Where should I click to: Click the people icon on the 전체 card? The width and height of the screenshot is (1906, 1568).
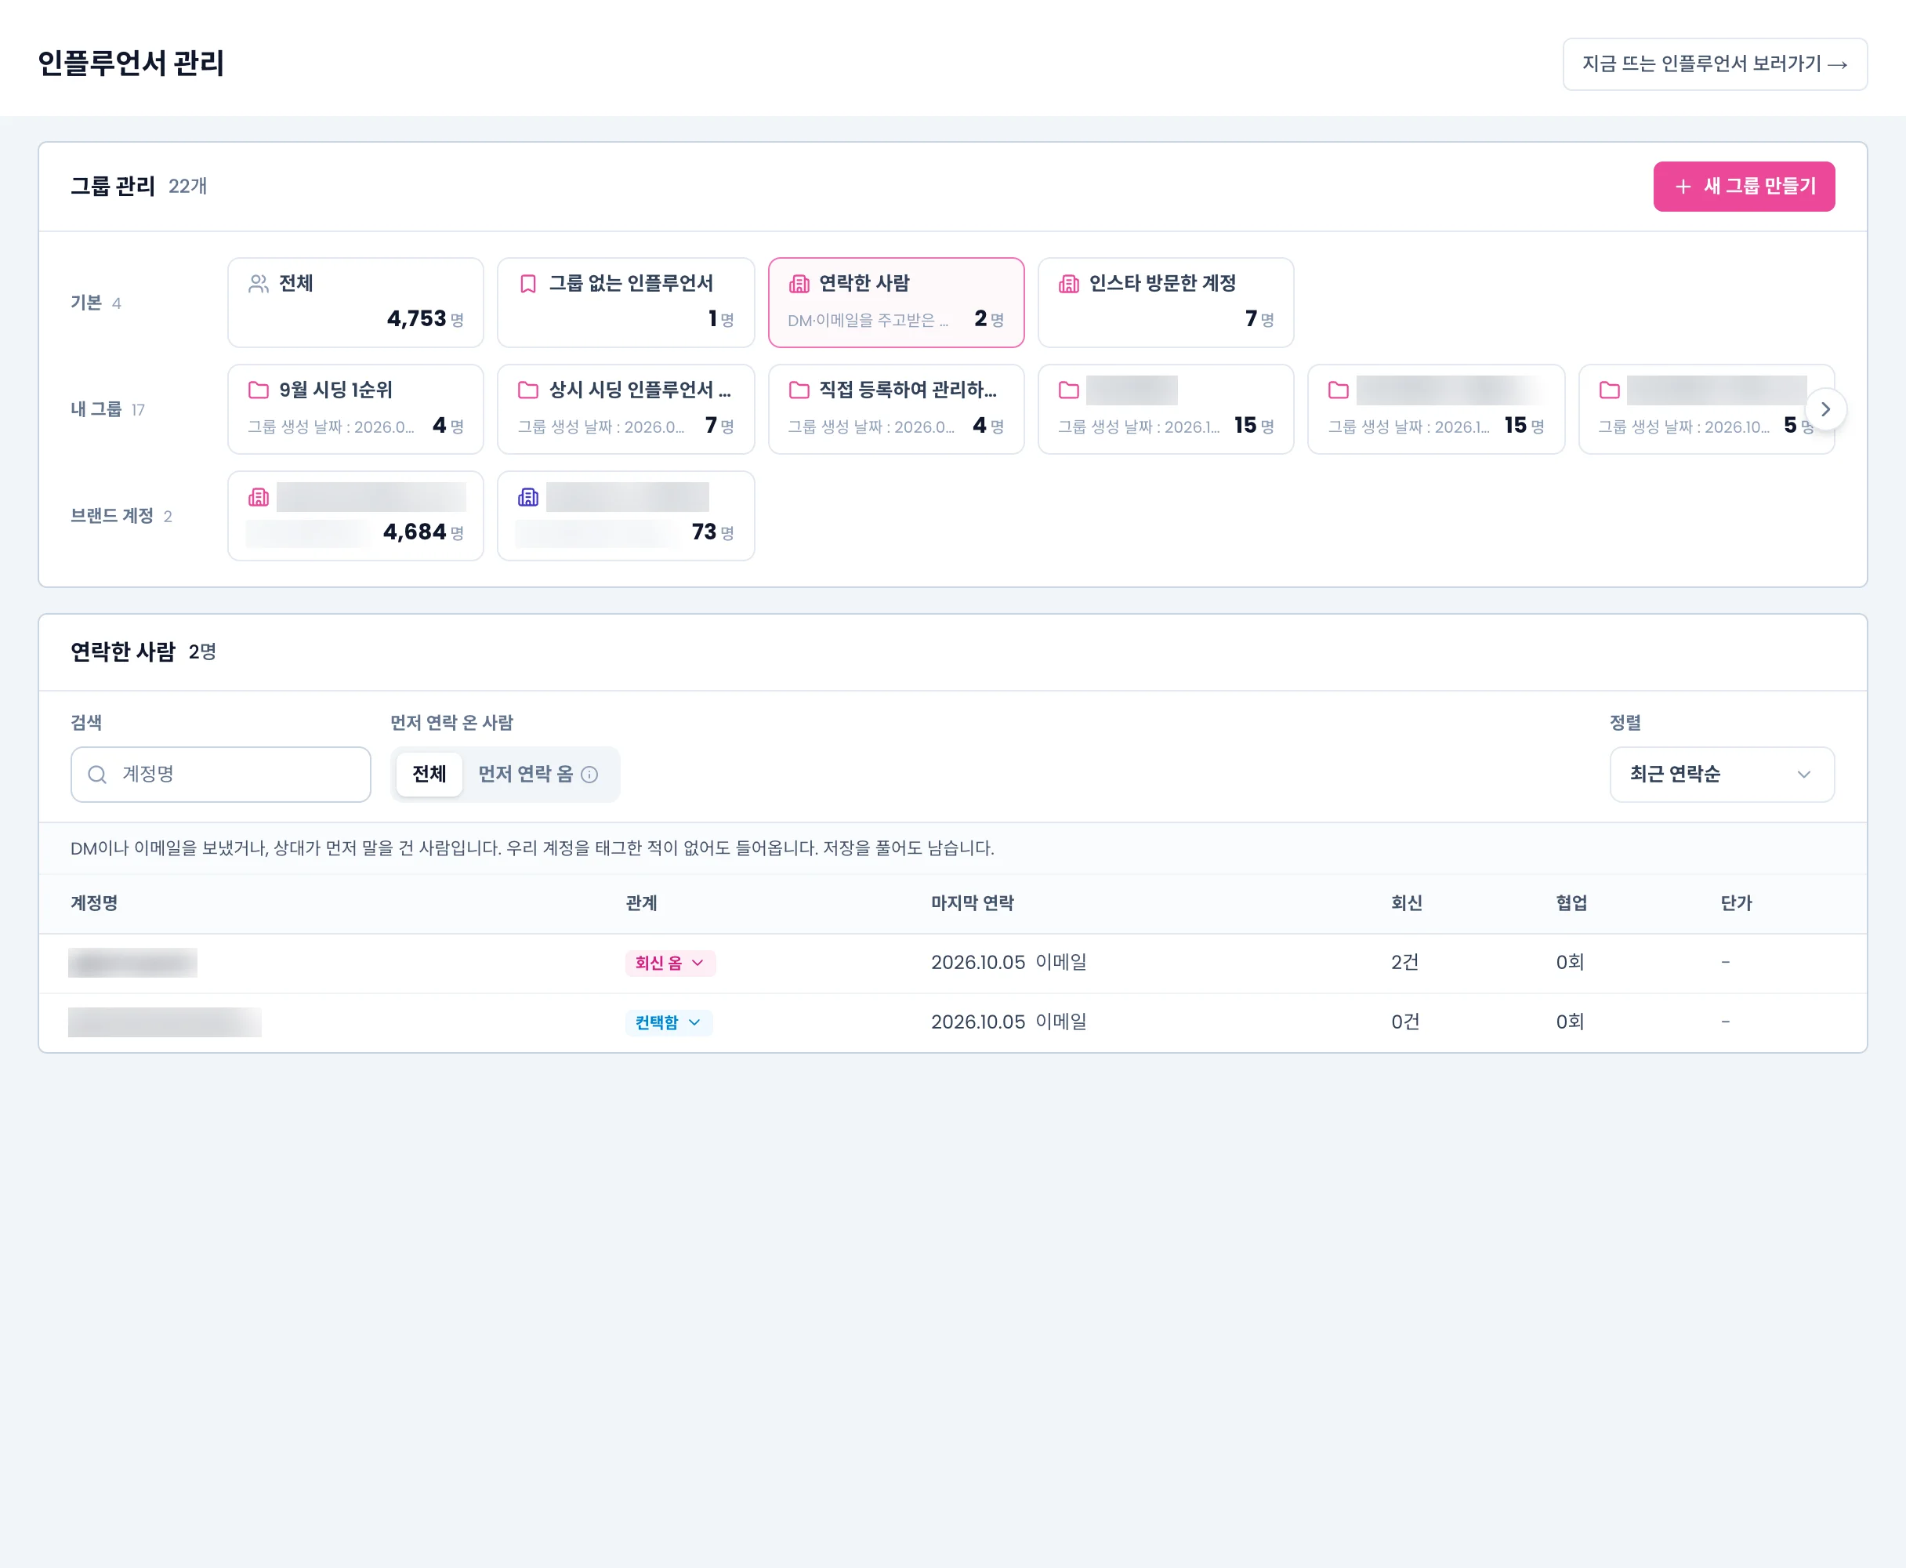(258, 284)
